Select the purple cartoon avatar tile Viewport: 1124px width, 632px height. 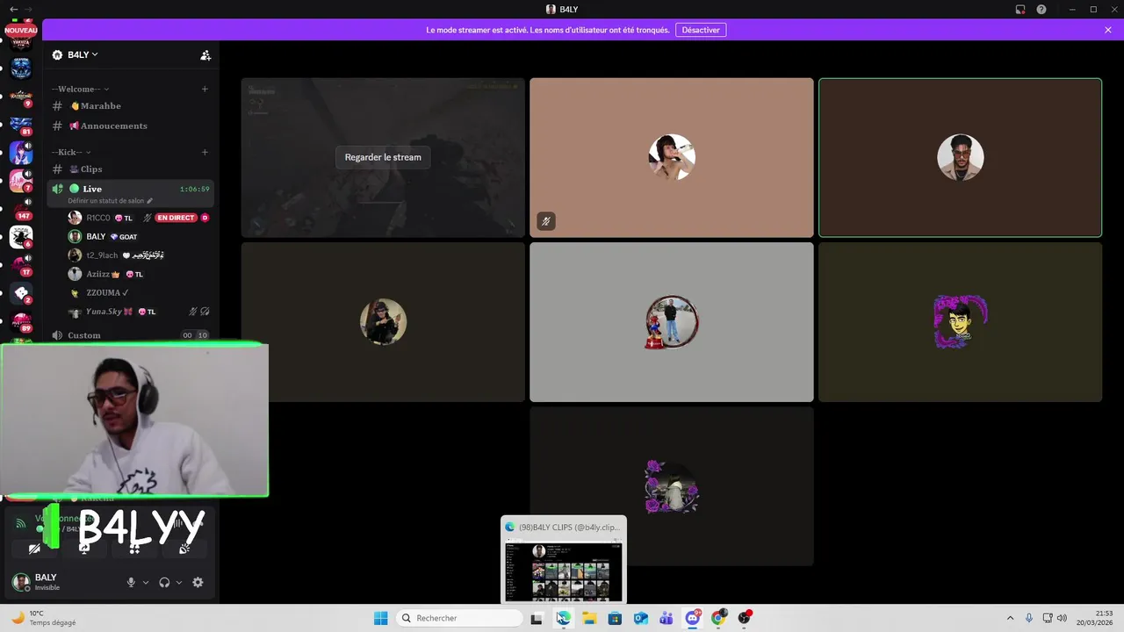click(960, 322)
